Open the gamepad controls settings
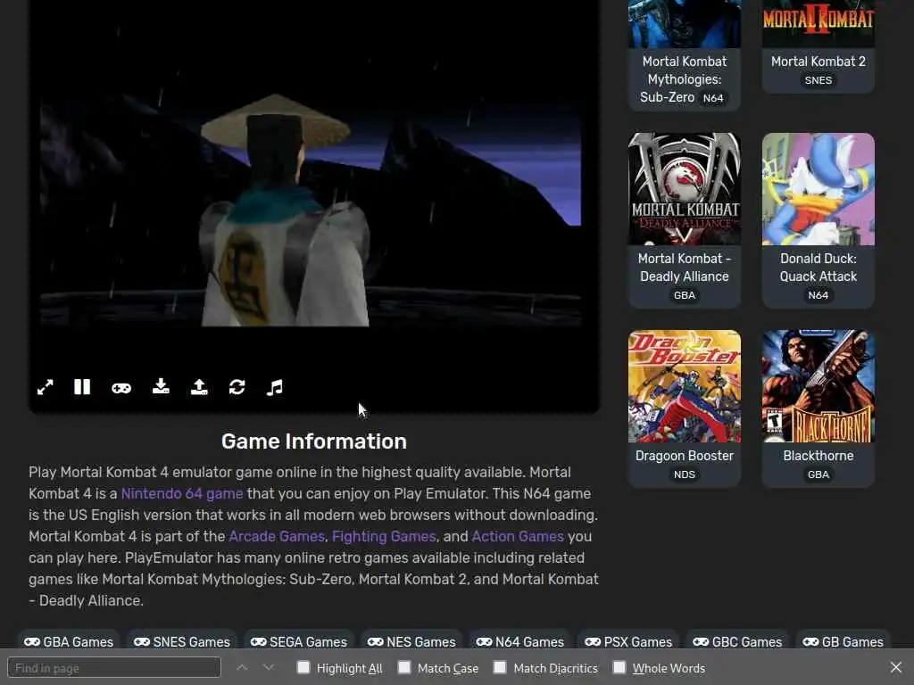 click(121, 388)
